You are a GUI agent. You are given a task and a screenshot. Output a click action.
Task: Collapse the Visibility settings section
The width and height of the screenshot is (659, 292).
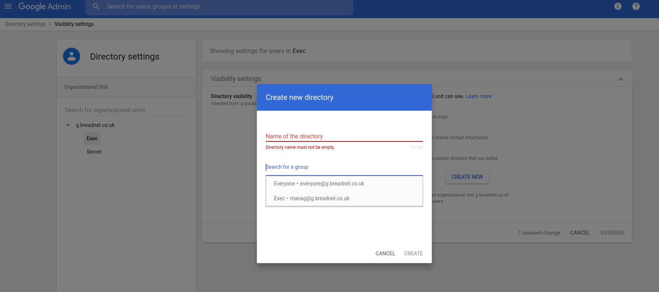pyautogui.click(x=620, y=79)
